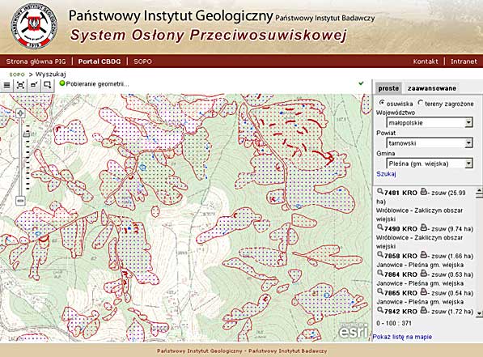Click the map zoom slider handle

(26, 134)
